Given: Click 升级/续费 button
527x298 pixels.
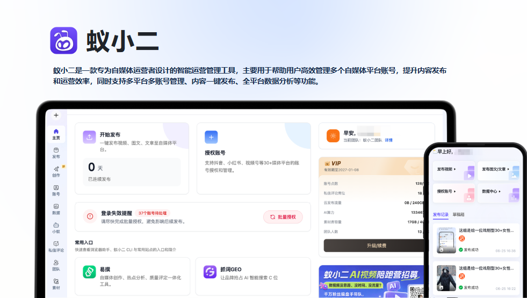Looking at the screenshot, I should click(x=374, y=245).
